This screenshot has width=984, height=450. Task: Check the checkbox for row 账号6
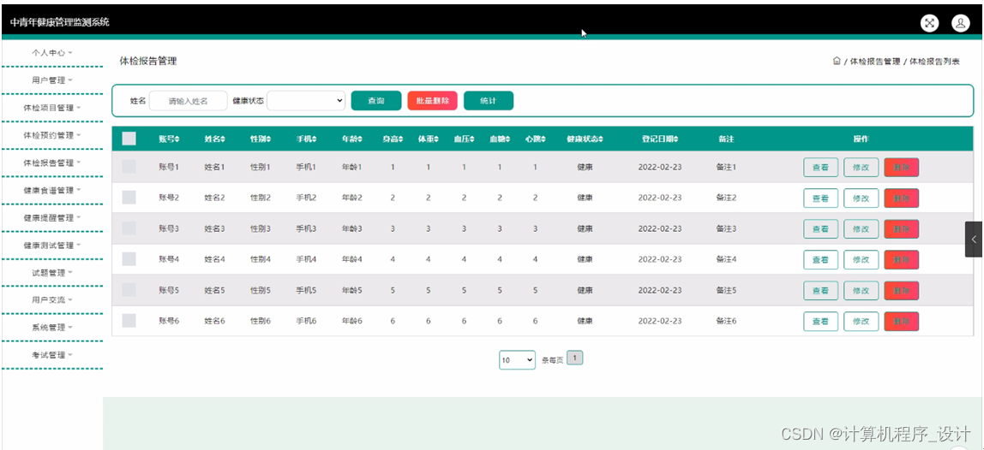point(129,321)
